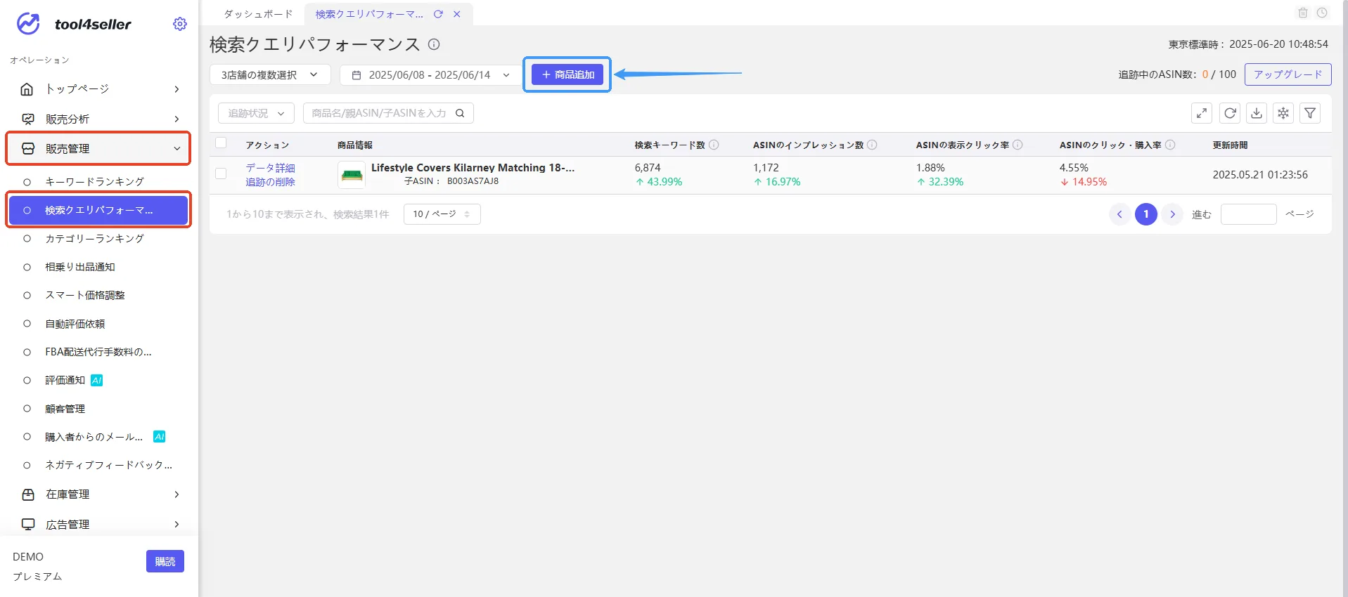Screen dimensions: 1348x597
Task: Click the 商品追加 button
Action: [567, 74]
